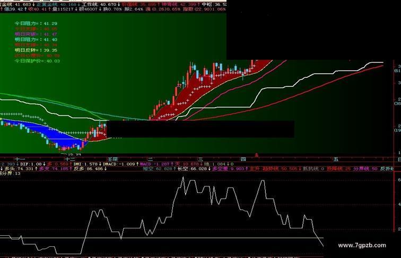Click the 分界线:50 indicator value
Viewport: 401px width, 258px height.
(x=365, y=169)
